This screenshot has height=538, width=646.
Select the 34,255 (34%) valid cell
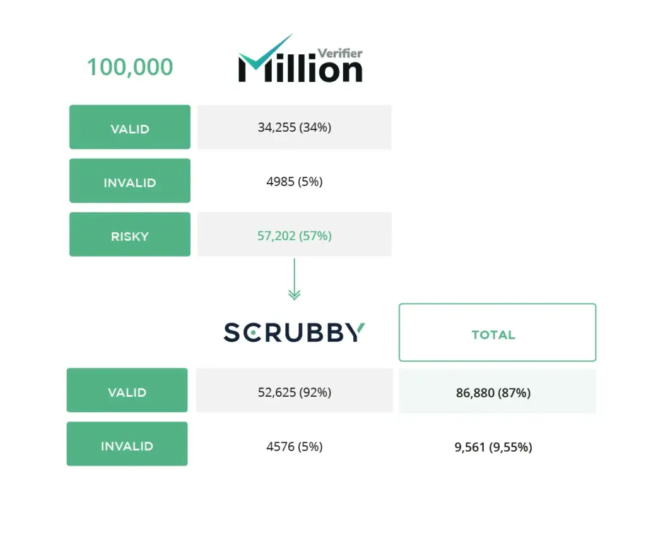pyautogui.click(x=294, y=127)
